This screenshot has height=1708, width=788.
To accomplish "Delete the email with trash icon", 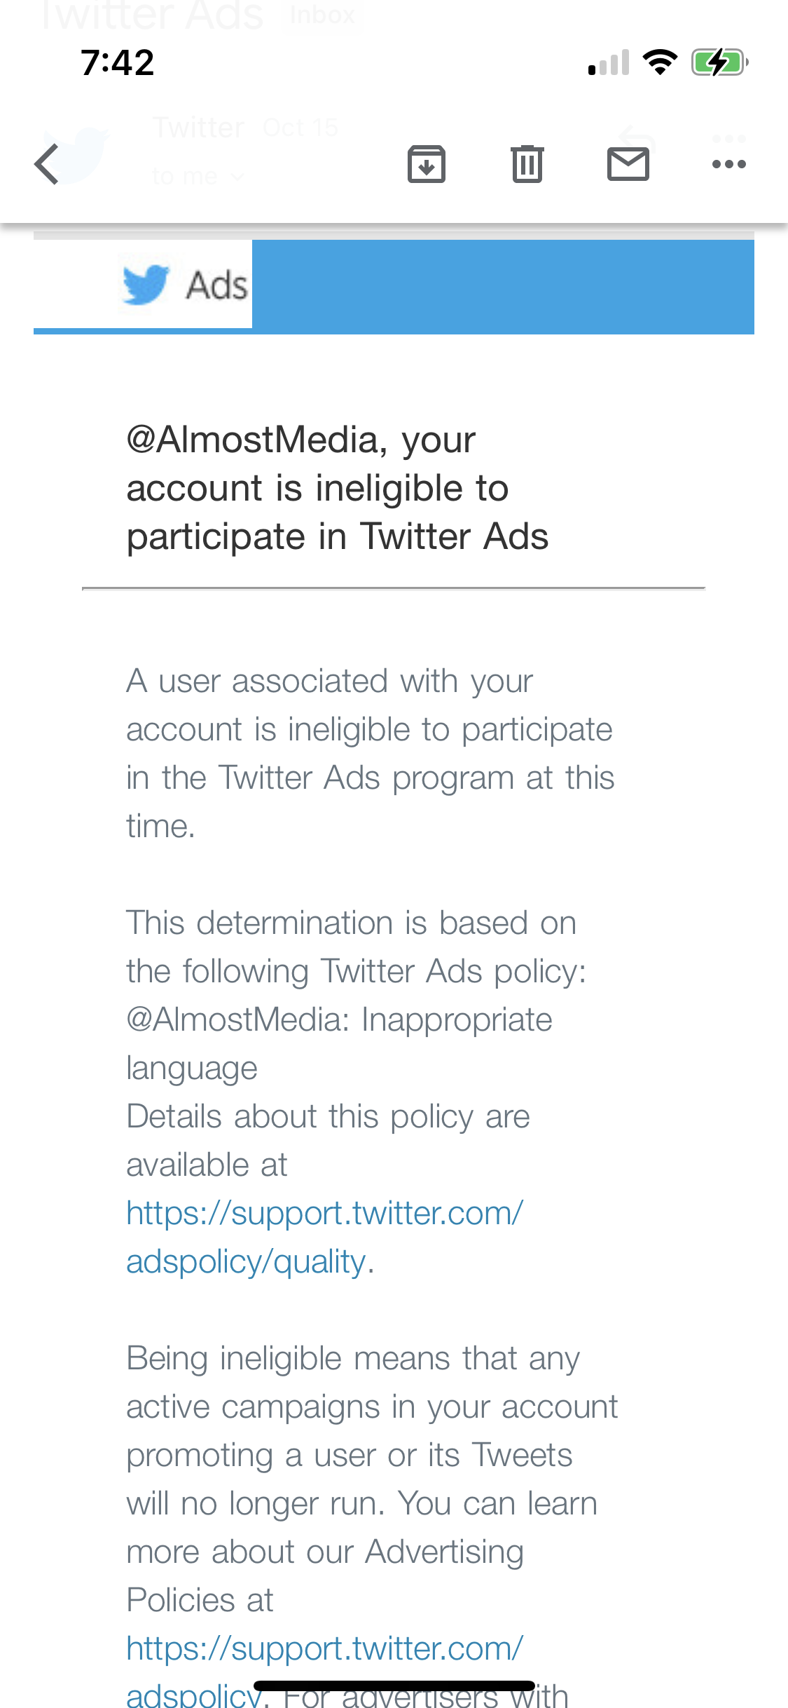I will coord(527,164).
